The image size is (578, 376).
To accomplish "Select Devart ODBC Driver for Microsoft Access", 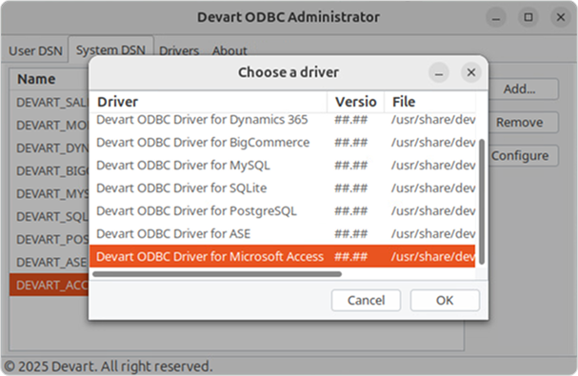I will 283,257.
